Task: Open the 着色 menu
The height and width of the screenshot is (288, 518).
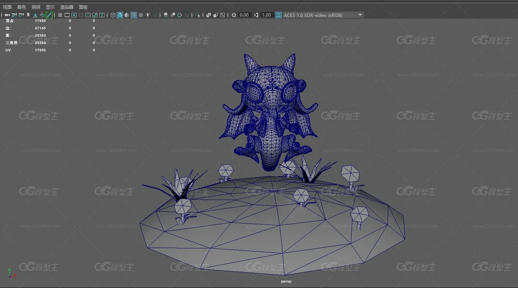Action: [x=22, y=7]
